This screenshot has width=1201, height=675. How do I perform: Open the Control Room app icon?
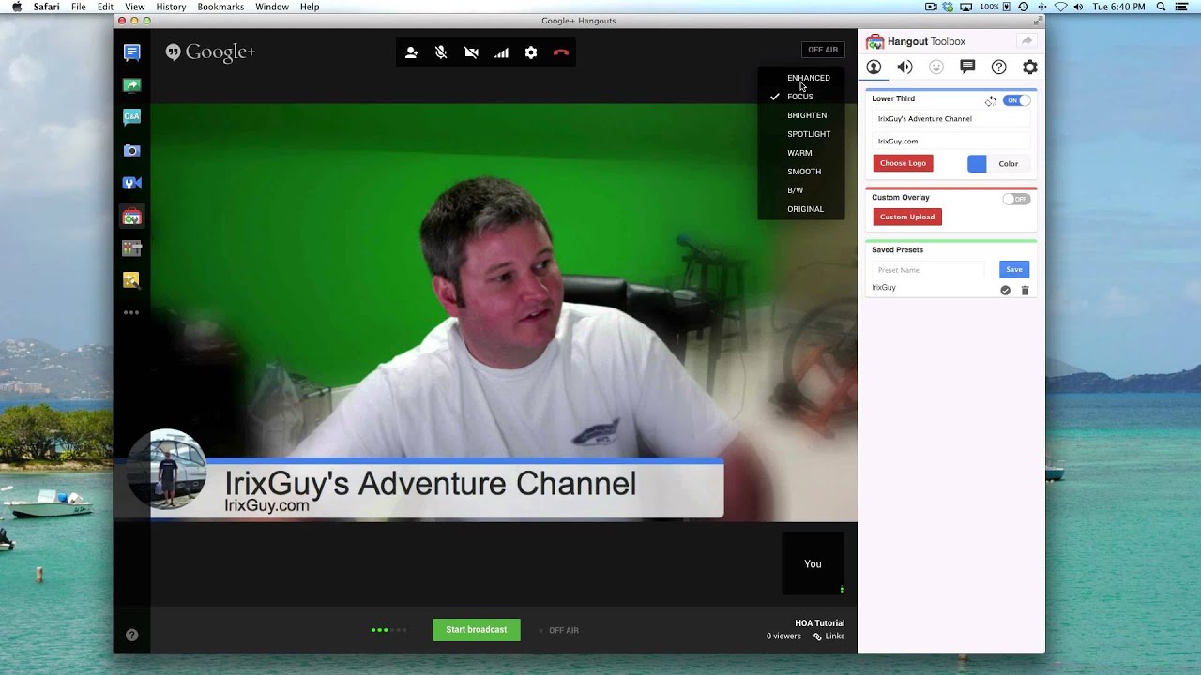pyautogui.click(x=131, y=247)
